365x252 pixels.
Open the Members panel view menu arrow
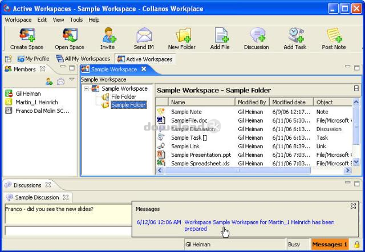pos(72,80)
